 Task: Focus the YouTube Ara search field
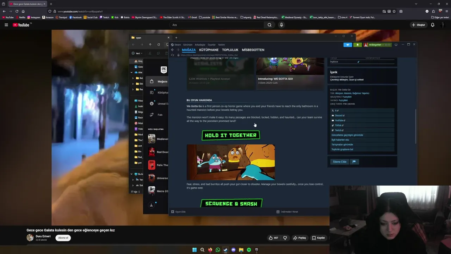pos(217,25)
